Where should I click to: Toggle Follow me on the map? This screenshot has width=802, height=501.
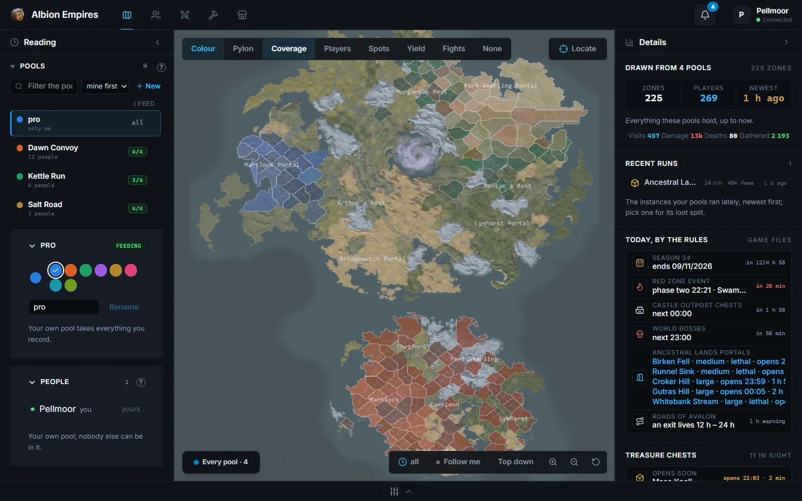[x=458, y=462]
